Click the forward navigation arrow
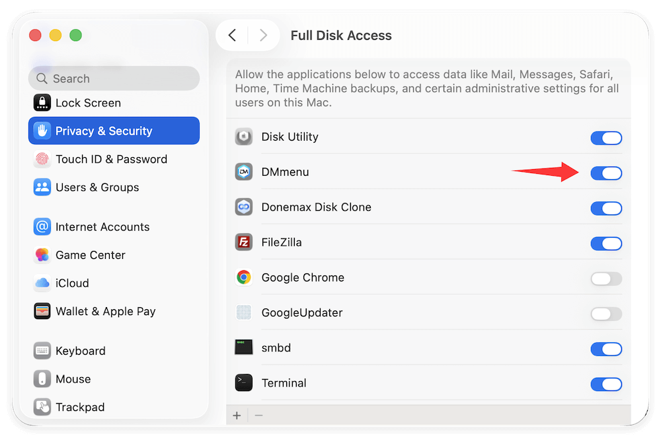 (x=263, y=35)
